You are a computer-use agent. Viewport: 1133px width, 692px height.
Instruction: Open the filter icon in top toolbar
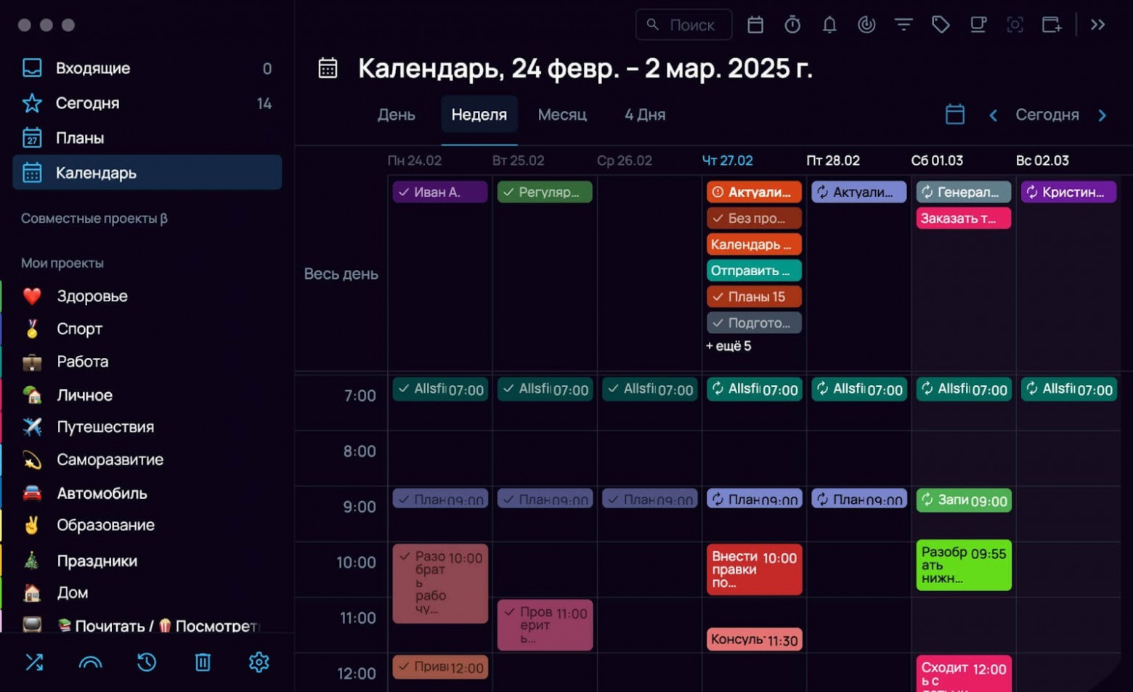903,24
